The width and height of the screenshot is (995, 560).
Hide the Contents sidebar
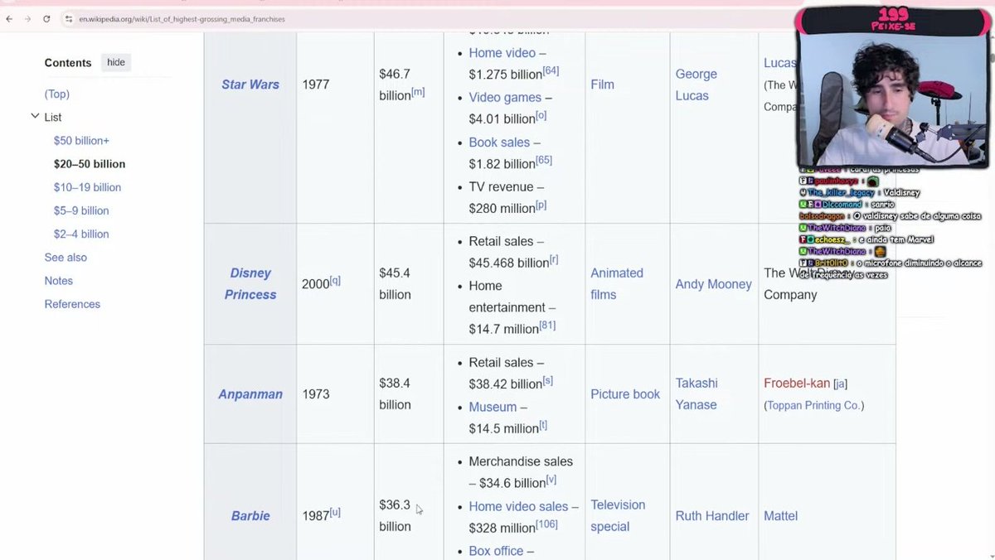pos(116,63)
